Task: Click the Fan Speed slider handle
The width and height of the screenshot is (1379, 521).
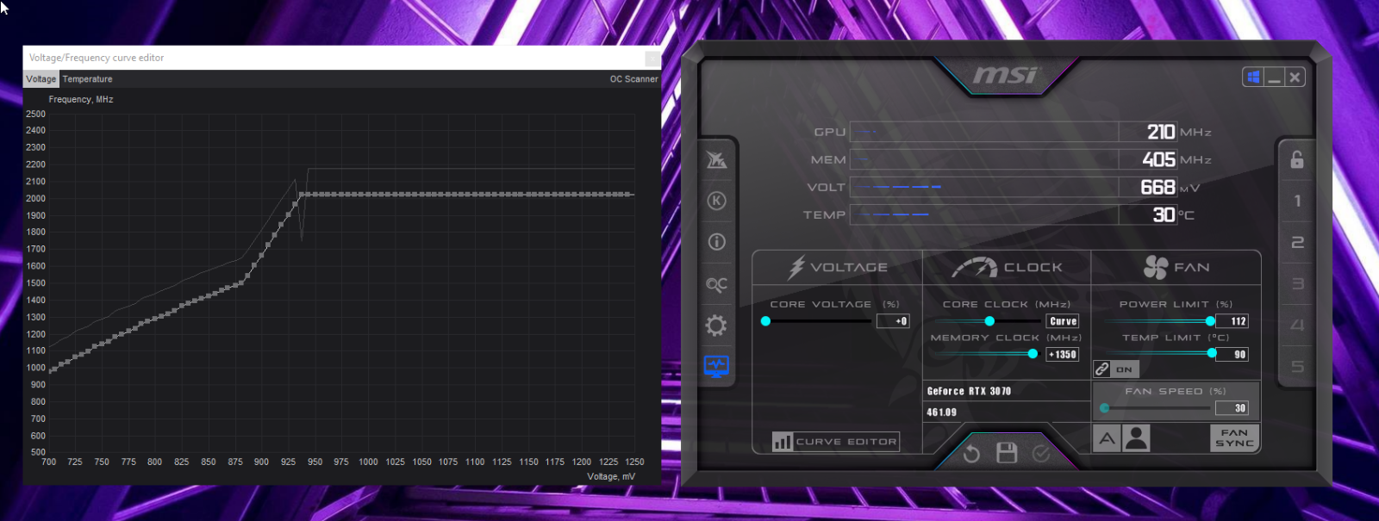Action: tap(1104, 408)
